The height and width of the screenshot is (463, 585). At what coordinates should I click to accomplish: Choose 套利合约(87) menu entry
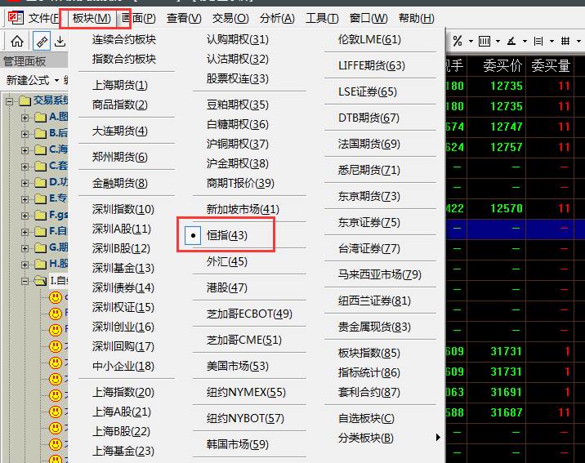(x=369, y=392)
